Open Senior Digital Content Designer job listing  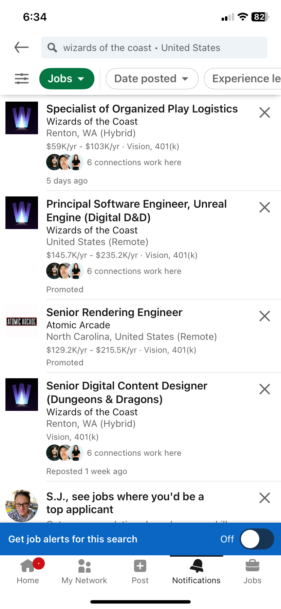tap(127, 392)
